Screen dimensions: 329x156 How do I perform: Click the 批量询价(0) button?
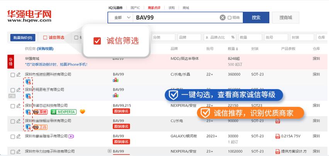click(22, 38)
